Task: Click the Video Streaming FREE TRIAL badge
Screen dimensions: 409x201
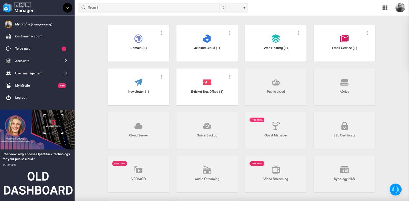Action: 257,164
